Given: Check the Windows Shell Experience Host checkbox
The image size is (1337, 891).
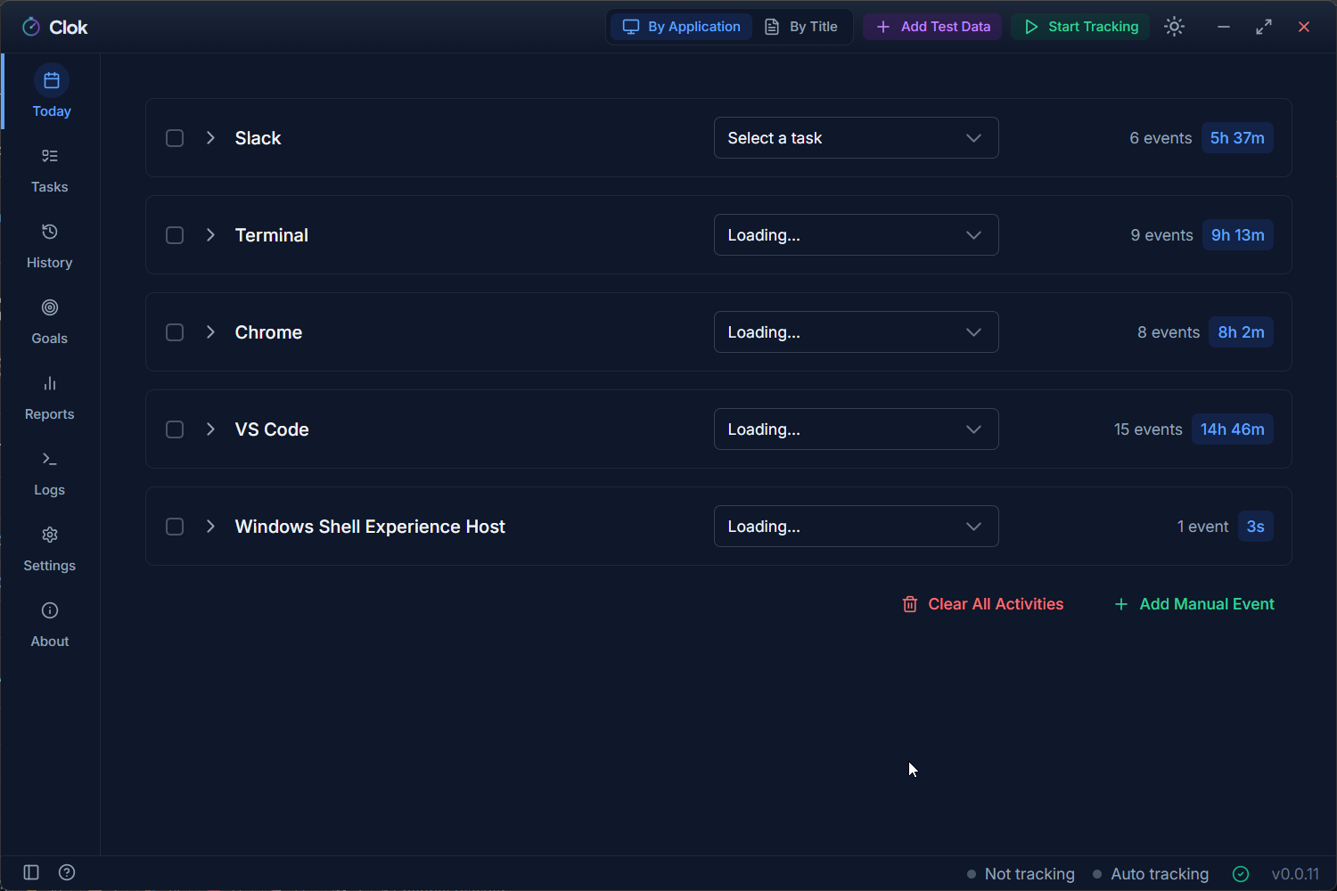Looking at the screenshot, I should (x=175, y=527).
